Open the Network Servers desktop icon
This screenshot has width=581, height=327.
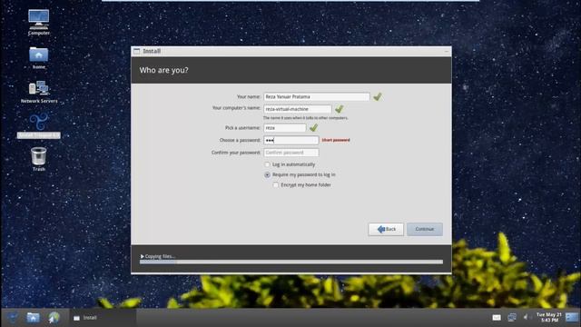(x=39, y=92)
